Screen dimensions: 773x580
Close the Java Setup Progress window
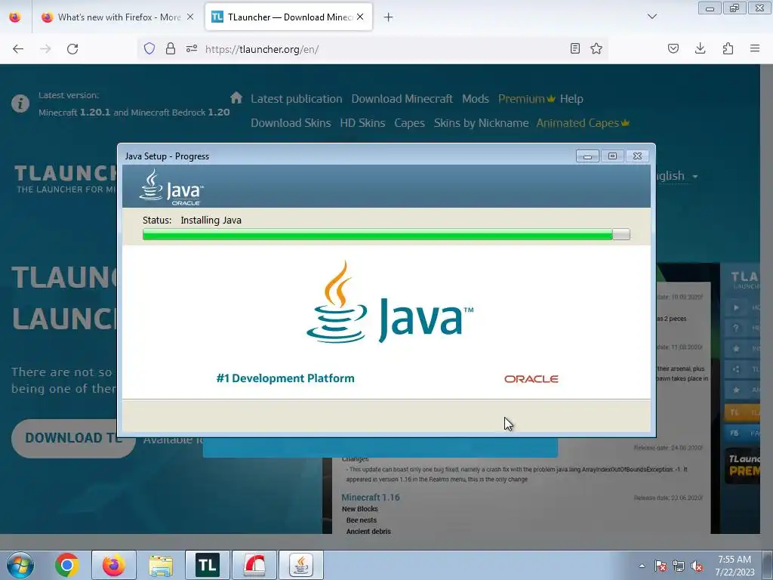tap(637, 156)
